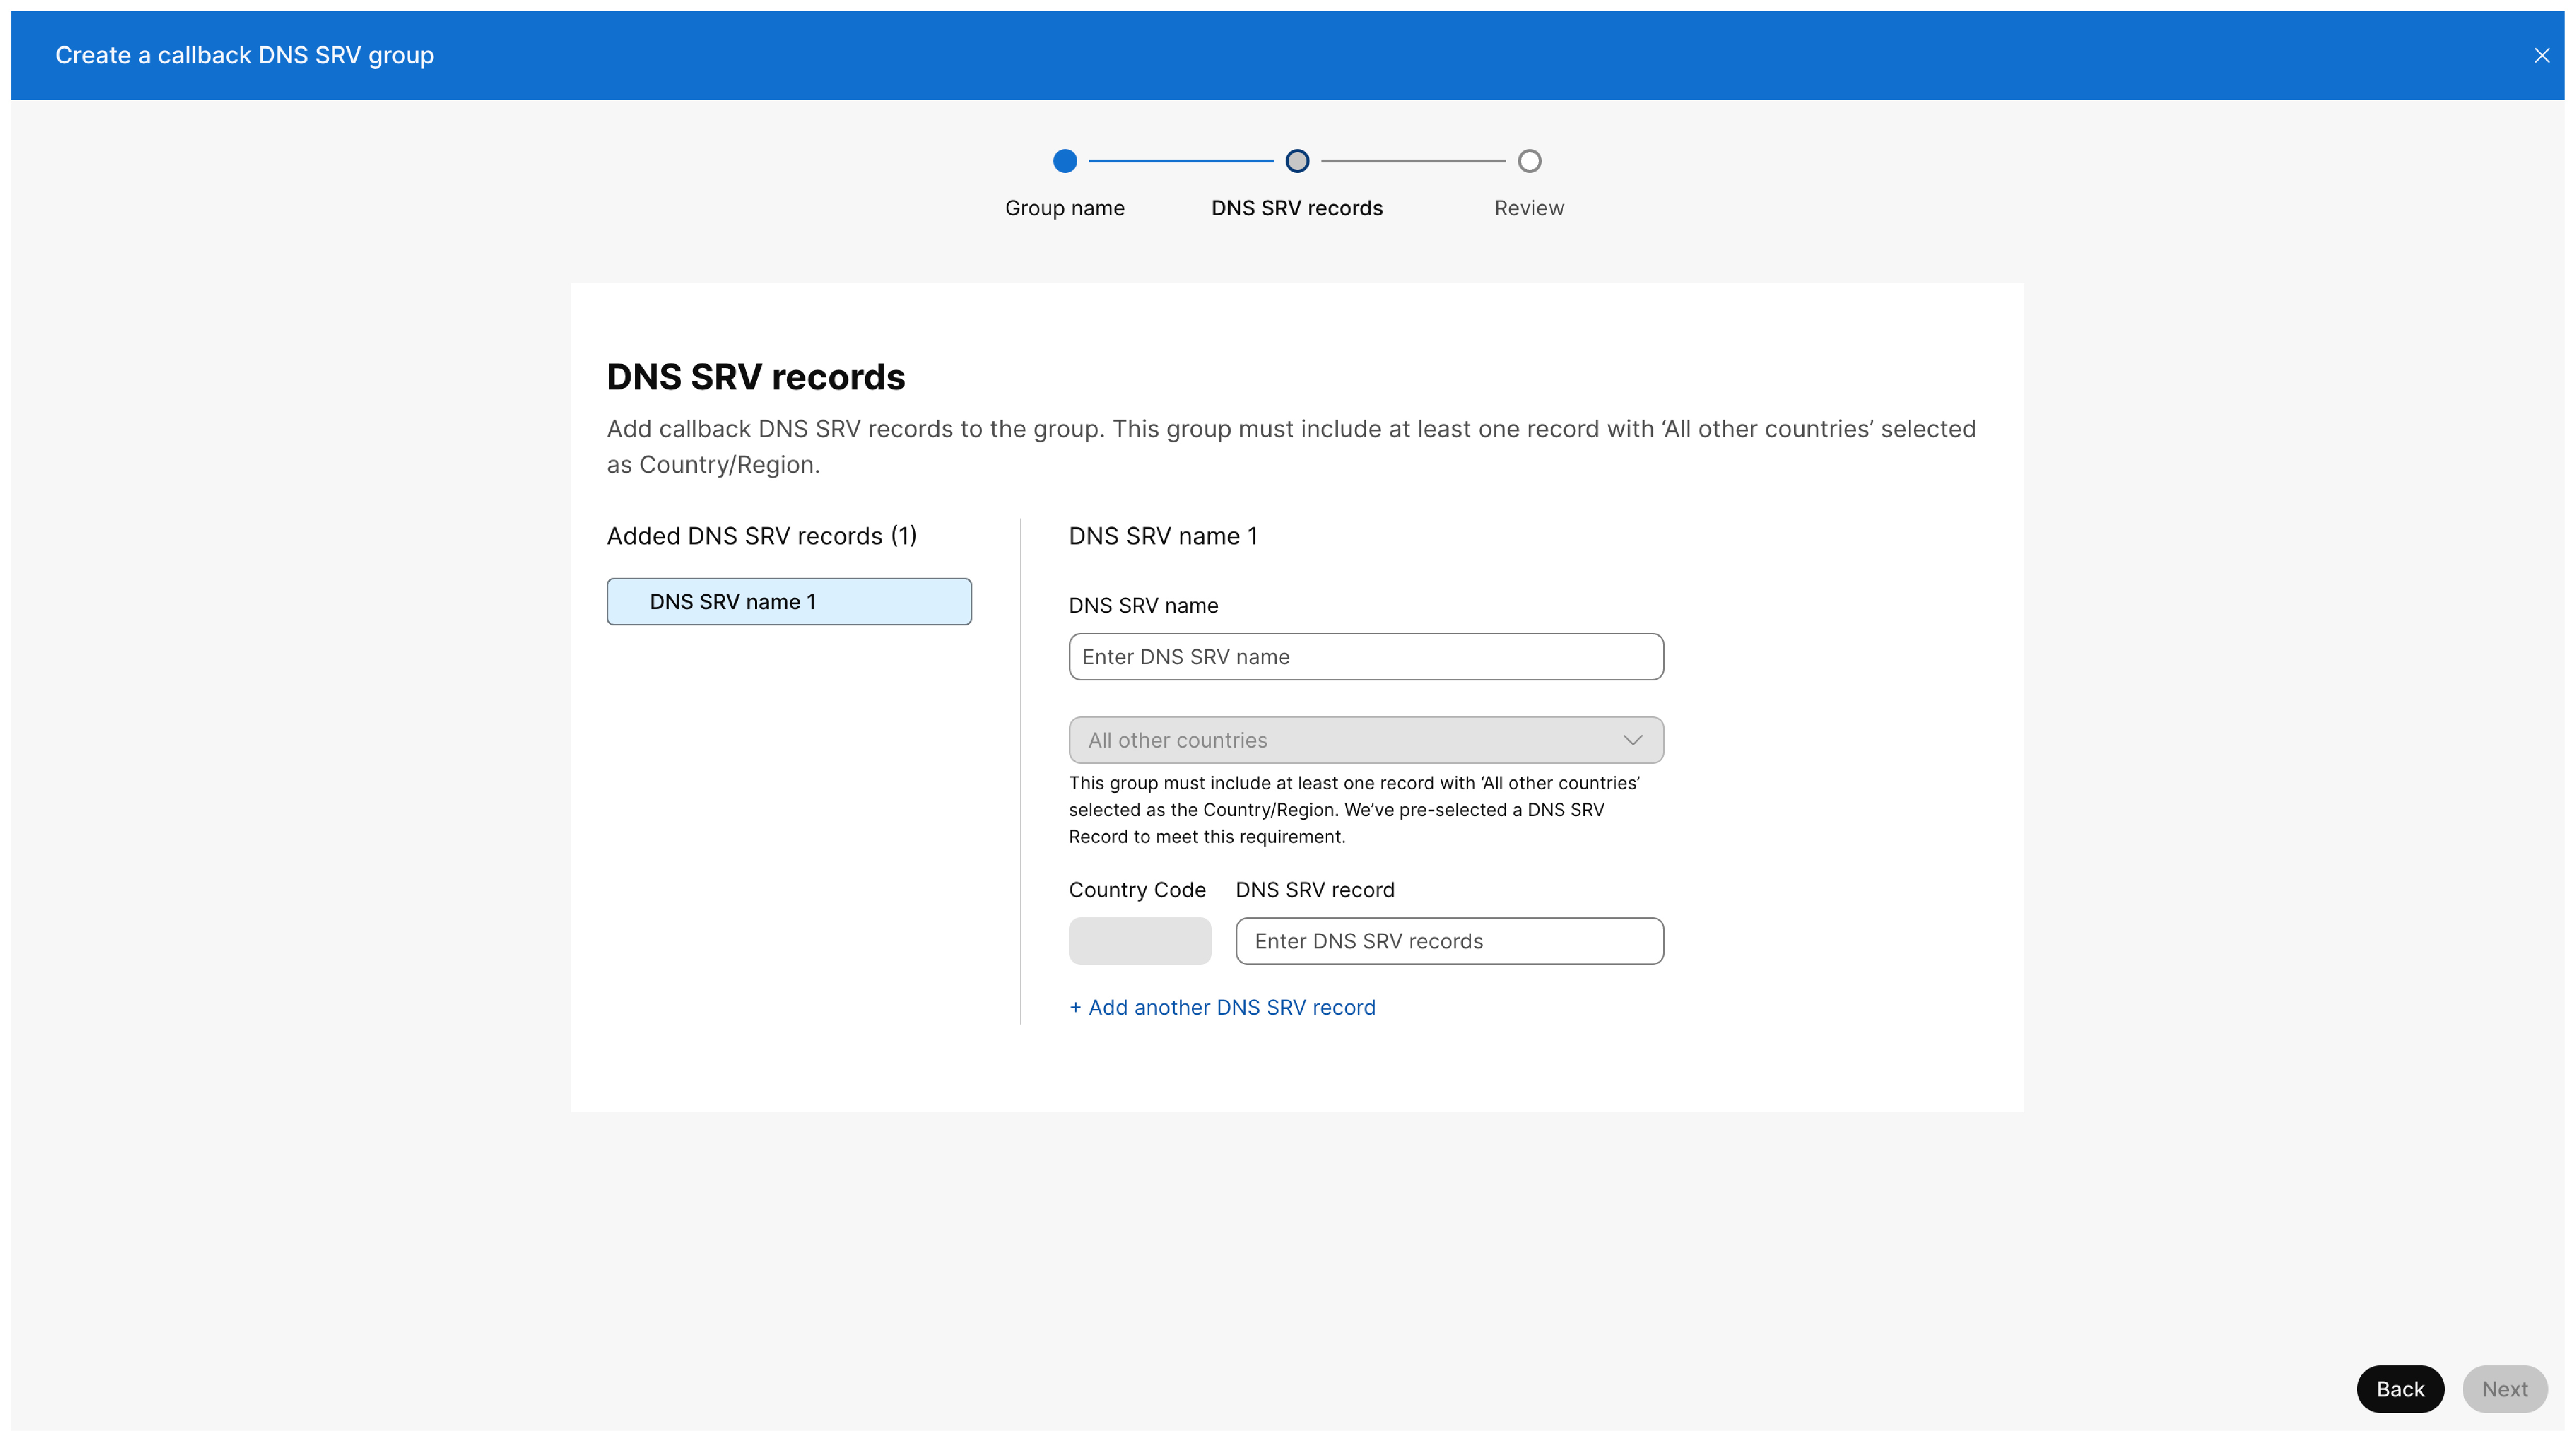Click the Country Code field
The height and width of the screenshot is (1441, 2576).
[x=1140, y=941]
